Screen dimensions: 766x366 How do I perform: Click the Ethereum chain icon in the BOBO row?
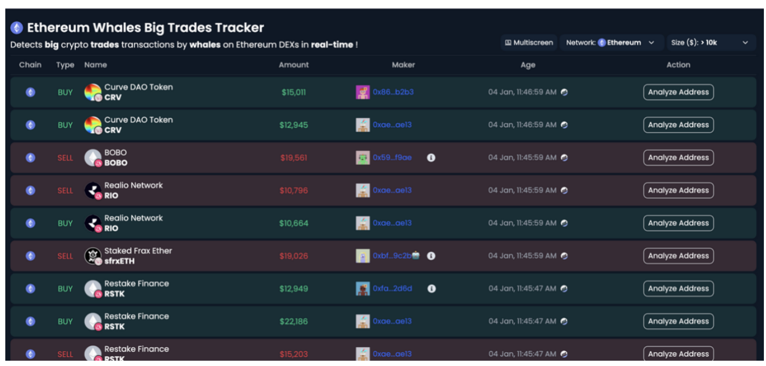pos(31,158)
